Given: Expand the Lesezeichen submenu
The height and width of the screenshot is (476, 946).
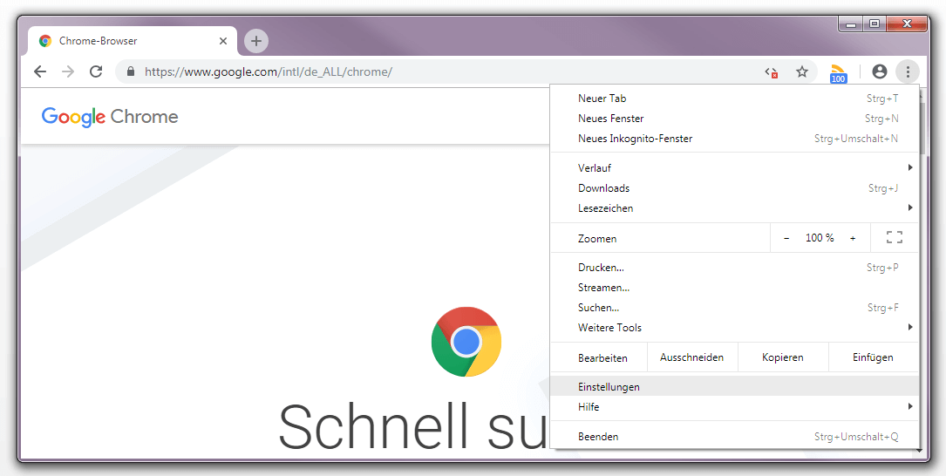Looking at the screenshot, I should point(735,208).
